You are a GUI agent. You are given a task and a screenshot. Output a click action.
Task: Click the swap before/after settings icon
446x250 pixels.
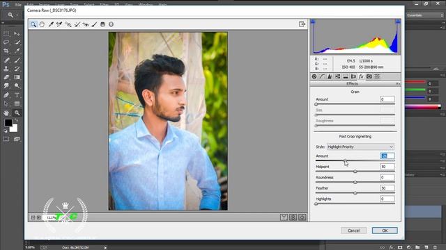click(293, 217)
